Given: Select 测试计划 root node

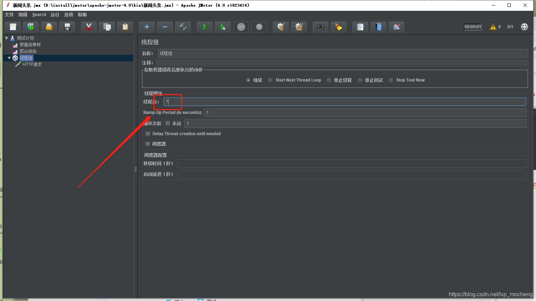Looking at the screenshot, I should tap(25, 38).
